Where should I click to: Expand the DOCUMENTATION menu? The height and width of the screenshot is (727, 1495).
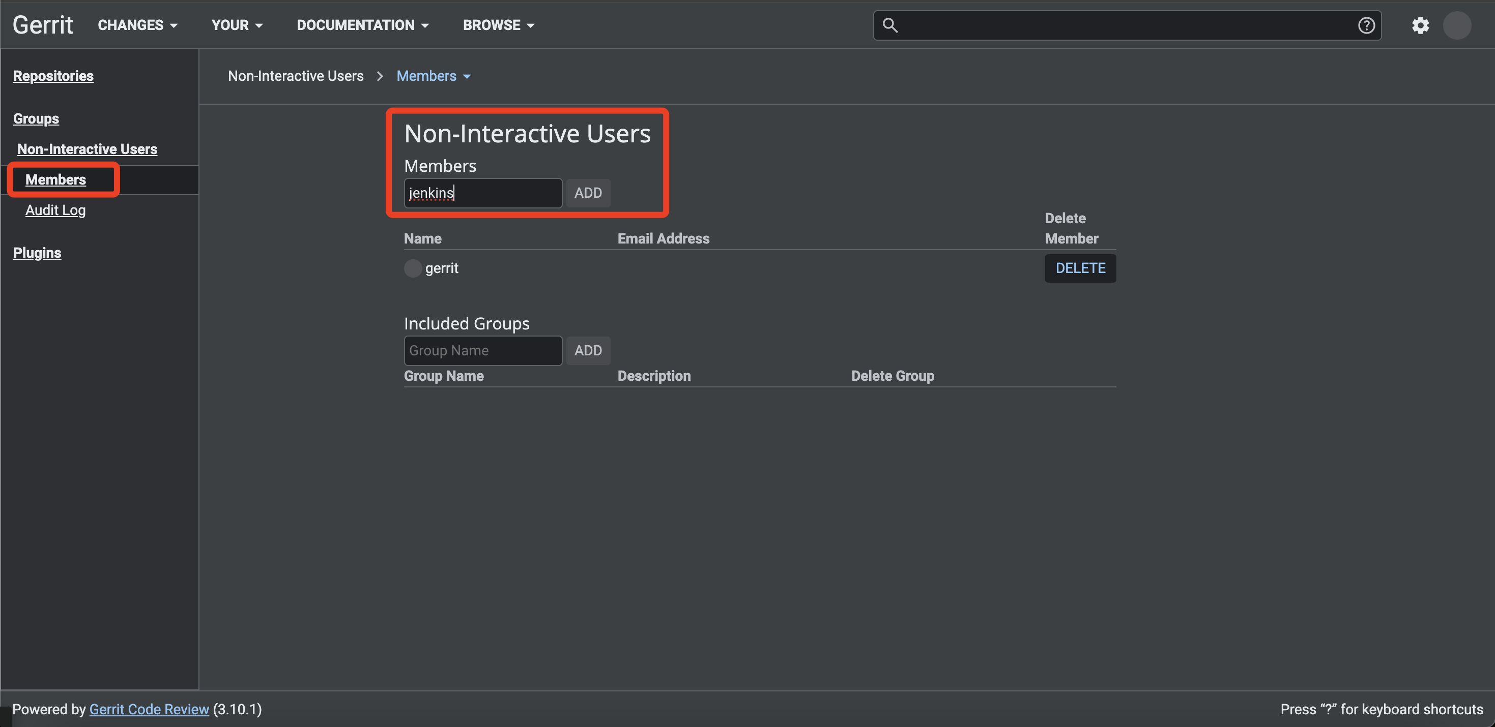click(x=363, y=25)
